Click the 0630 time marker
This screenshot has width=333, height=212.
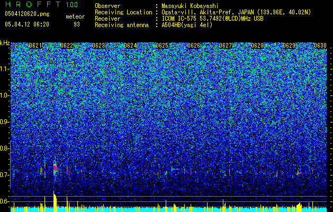(x=320, y=46)
